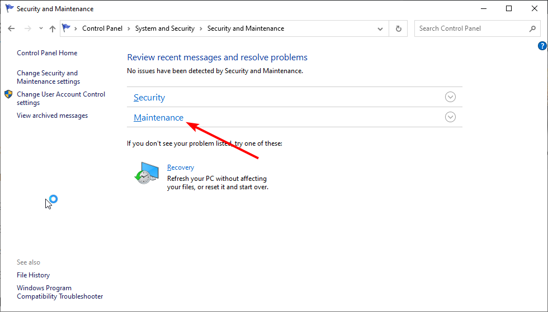Click the refresh button beside address bar
548x312 pixels.
coord(399,28)
